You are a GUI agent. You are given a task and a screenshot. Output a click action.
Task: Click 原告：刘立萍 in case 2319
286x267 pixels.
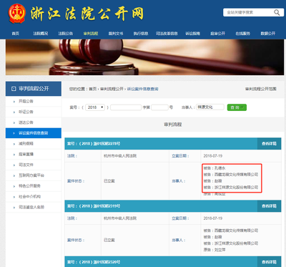click(214, 250)
